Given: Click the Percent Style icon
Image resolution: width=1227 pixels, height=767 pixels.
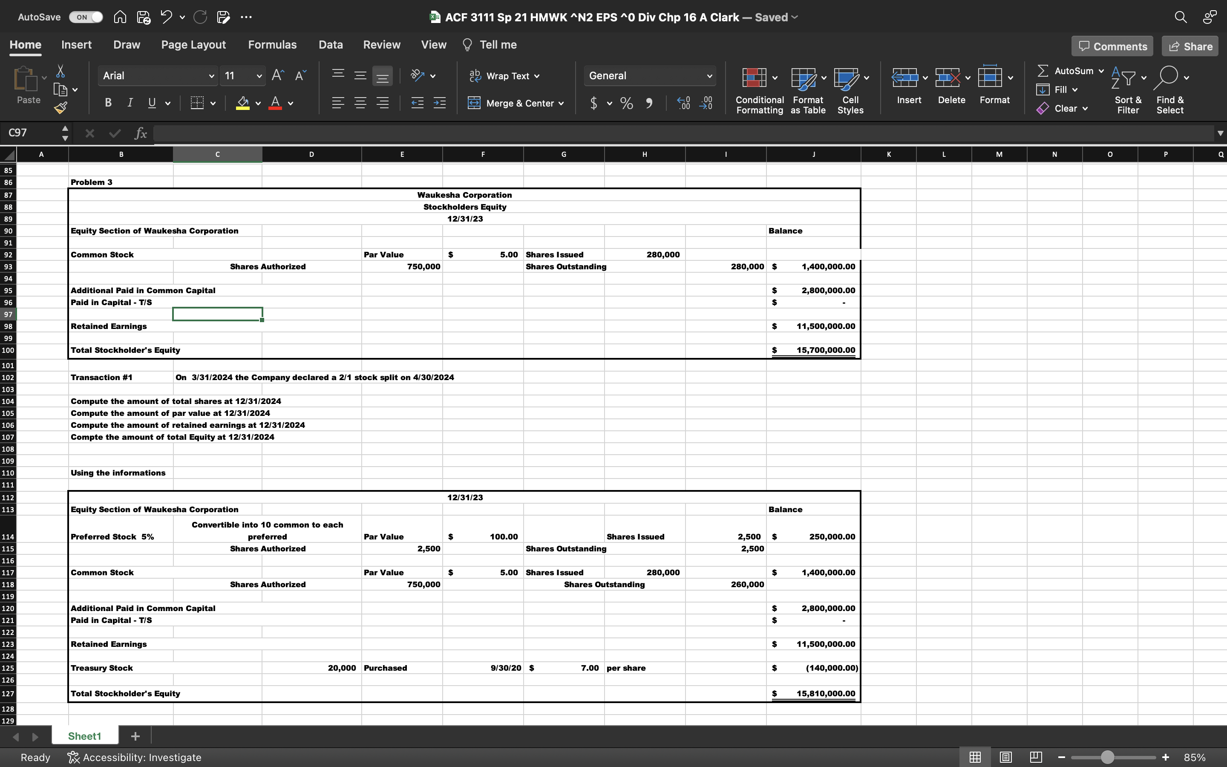Looking at the screenshot, I should coord(627,104).
